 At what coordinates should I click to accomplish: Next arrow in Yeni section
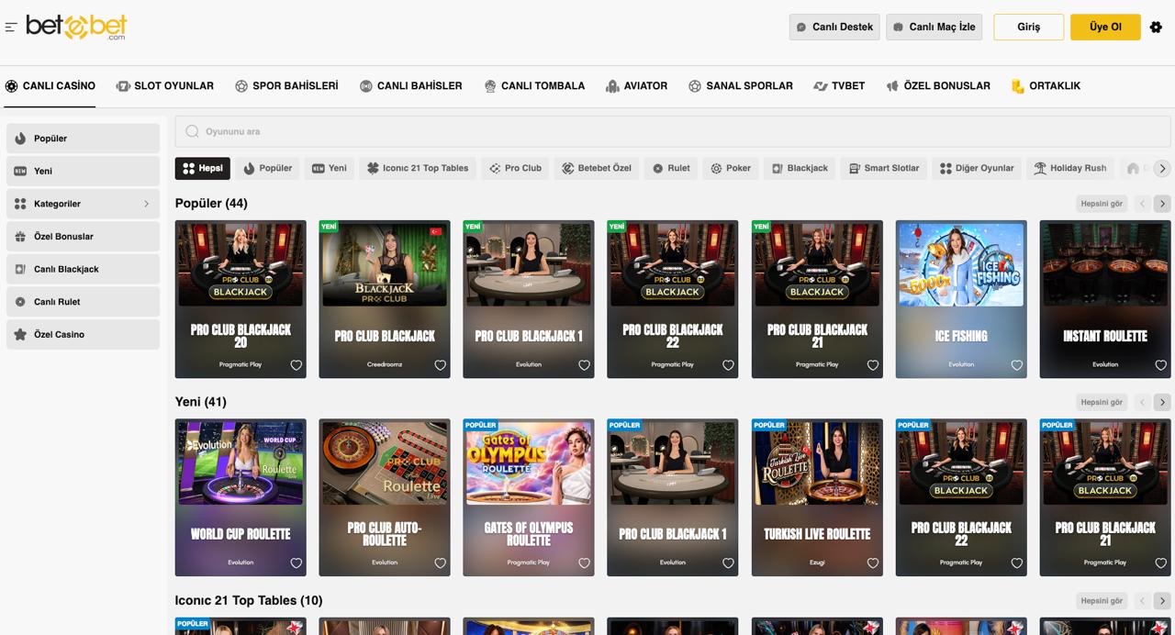tap(1162, 402)
